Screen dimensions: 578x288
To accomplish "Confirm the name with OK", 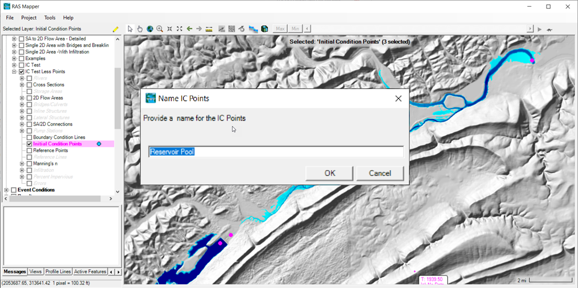I will [x=329, y=173].
